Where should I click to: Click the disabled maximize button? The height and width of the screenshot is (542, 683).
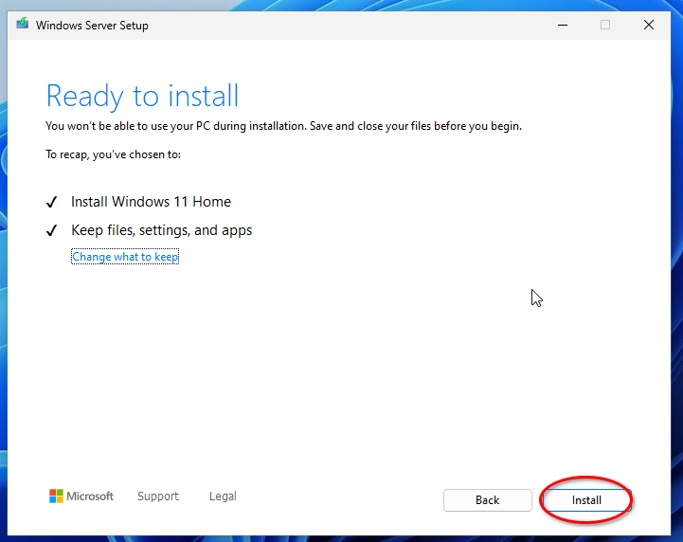pyautogui.click(x=605, y=25)
